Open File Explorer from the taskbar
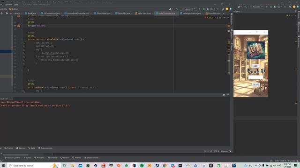Viewport: 300px width, 168px height. tap(73, 165)
